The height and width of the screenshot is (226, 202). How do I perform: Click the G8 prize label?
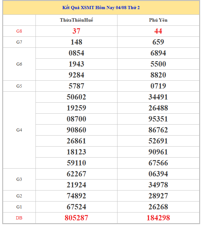coord(19,31)
